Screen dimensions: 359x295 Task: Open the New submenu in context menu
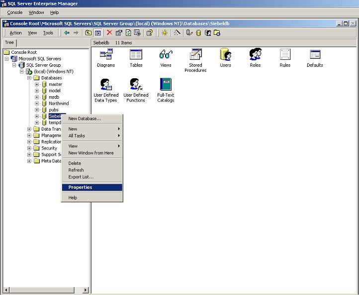tap(92, 129)
